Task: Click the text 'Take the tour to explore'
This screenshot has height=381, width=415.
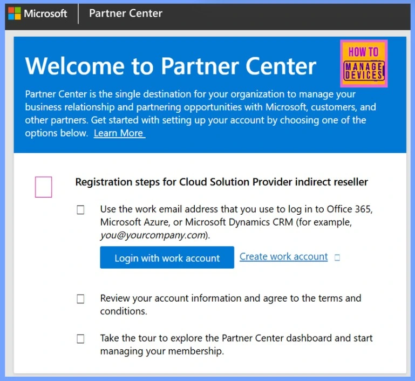Action: (x=151, y=338)
